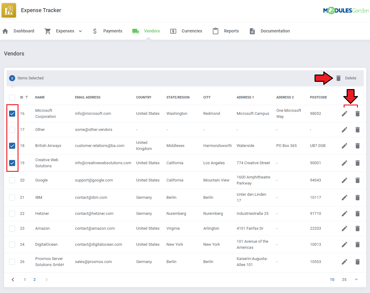Edit the Creative Web Solutions vendor
370x293 pixels.
pyautogui.click(x=345, y=163)
